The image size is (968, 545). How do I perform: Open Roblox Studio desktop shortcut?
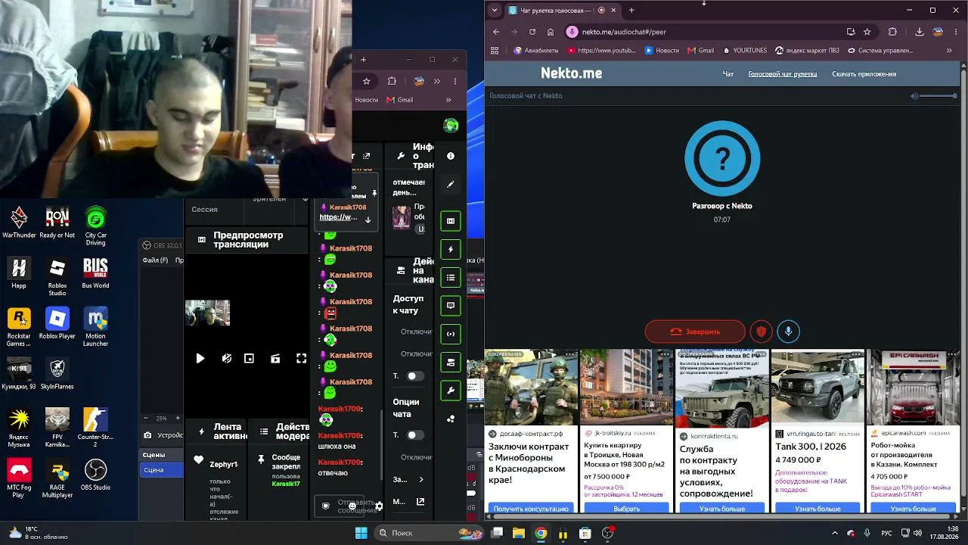pyautogui.click(x=57, y=278)
